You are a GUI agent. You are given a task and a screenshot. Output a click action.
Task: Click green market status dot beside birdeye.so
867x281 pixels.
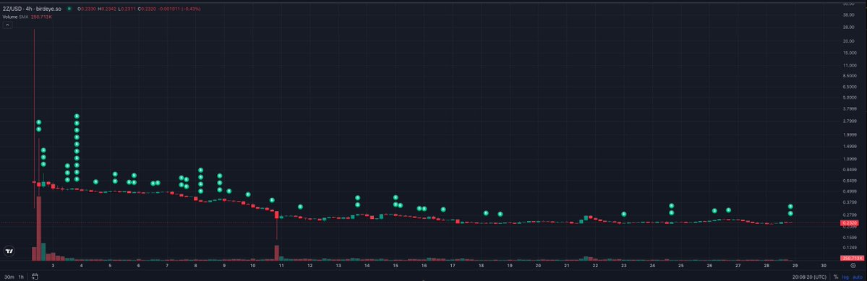coord(69,9)
